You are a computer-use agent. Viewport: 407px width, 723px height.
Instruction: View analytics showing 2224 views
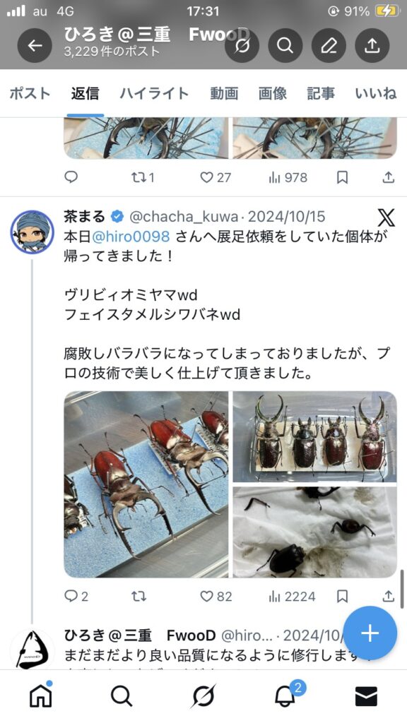292,596
